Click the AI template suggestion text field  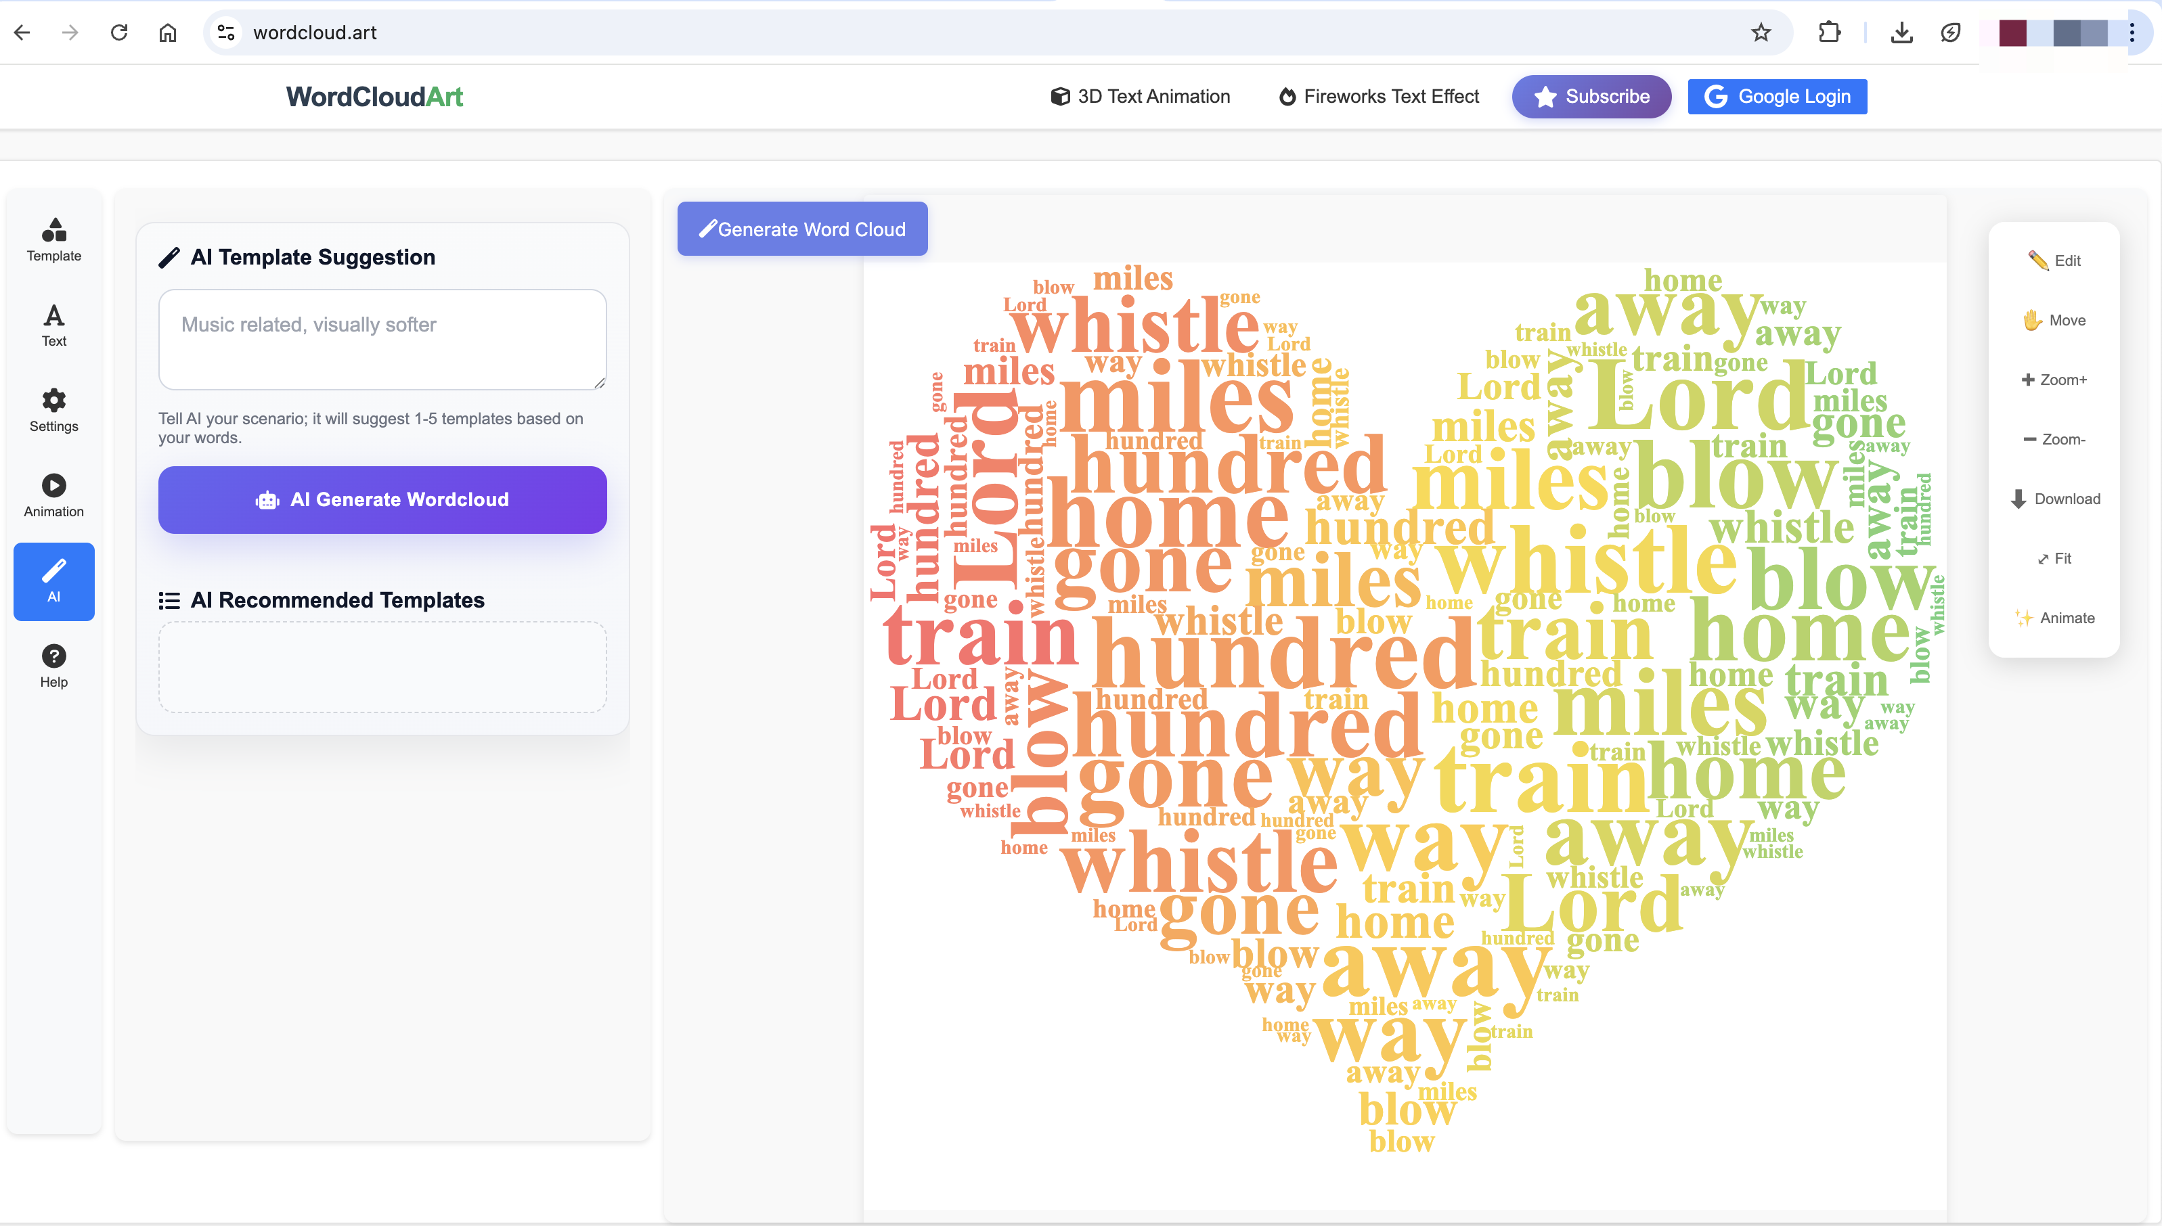(x=382, y=338)
